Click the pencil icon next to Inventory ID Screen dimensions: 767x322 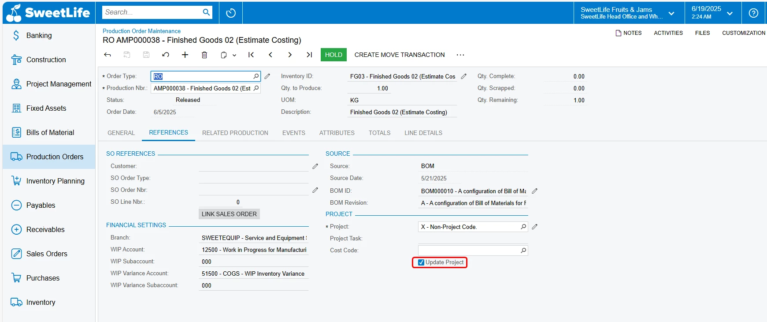coord(463,76)
